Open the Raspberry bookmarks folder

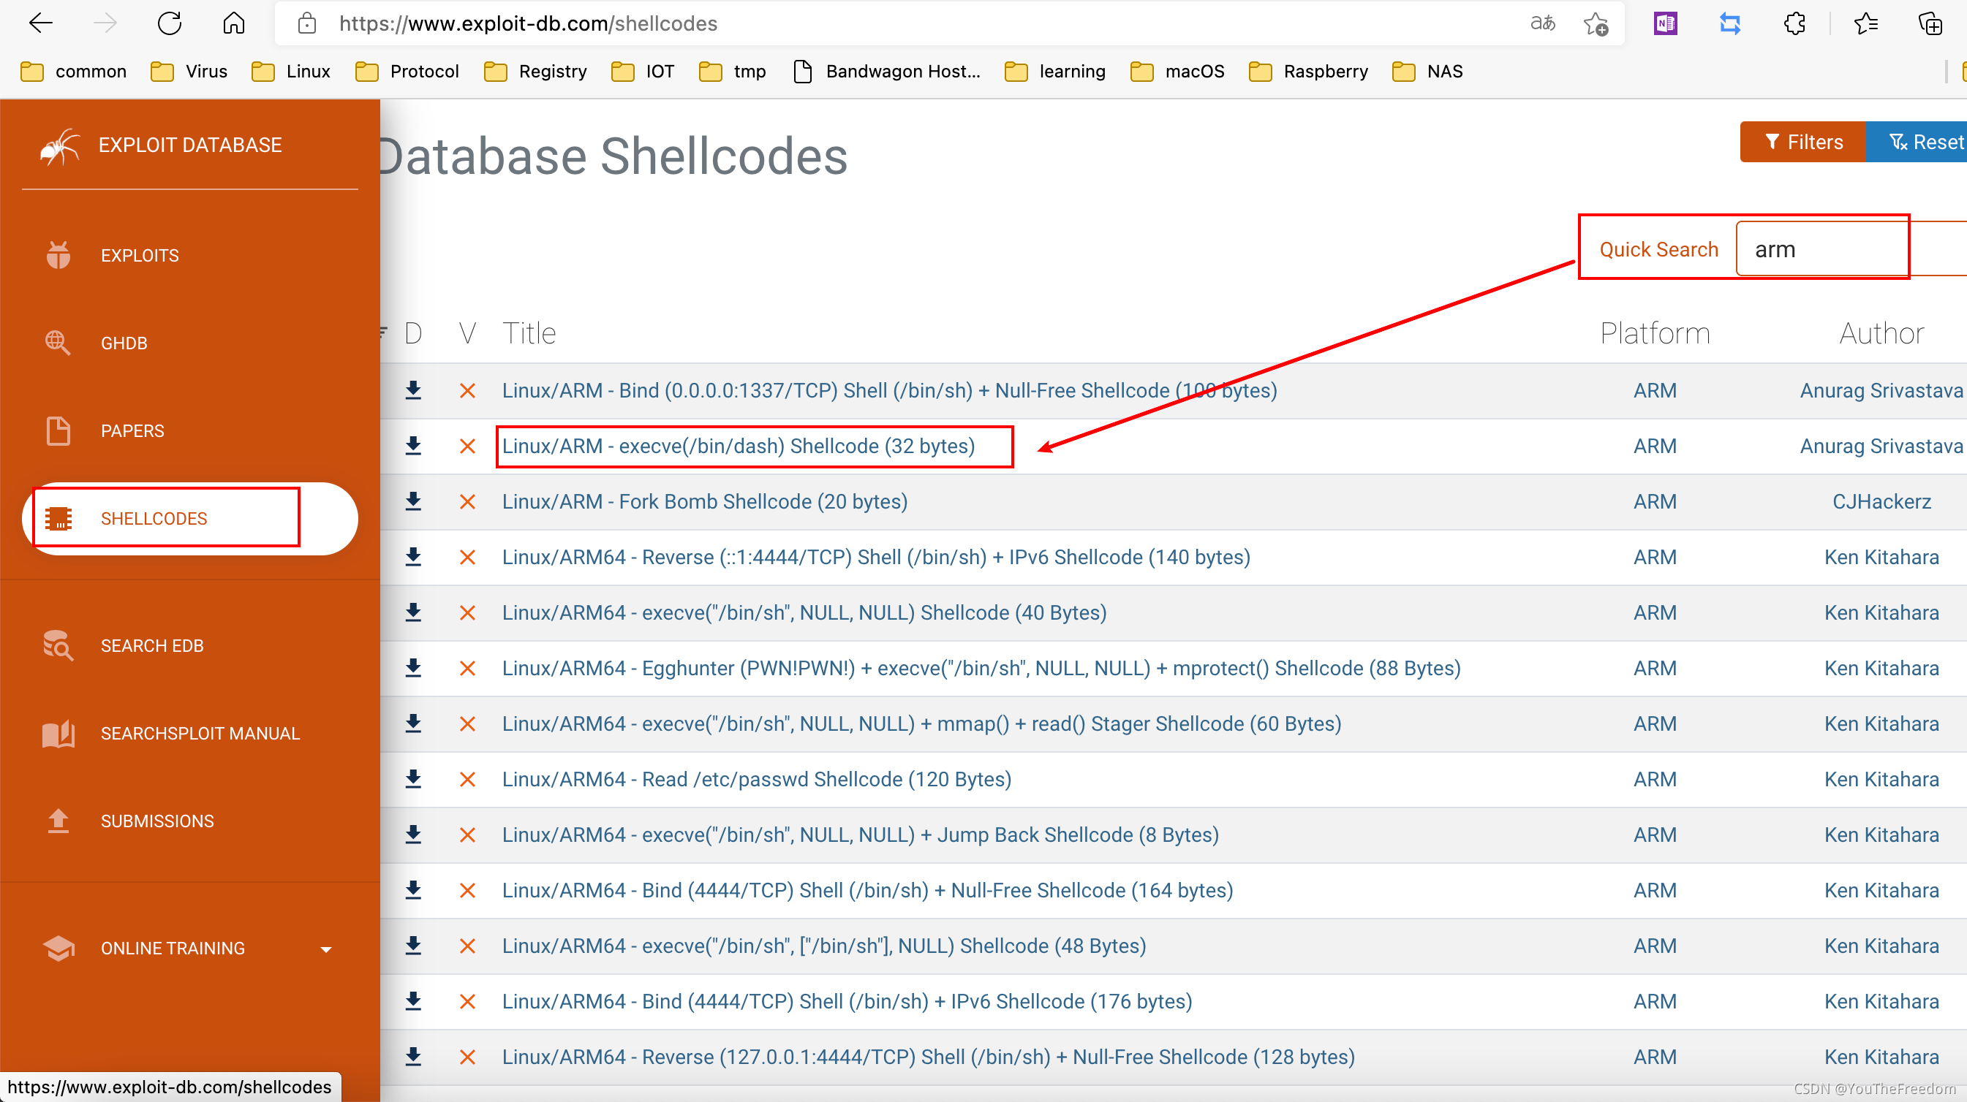(x=1309, y=72)
